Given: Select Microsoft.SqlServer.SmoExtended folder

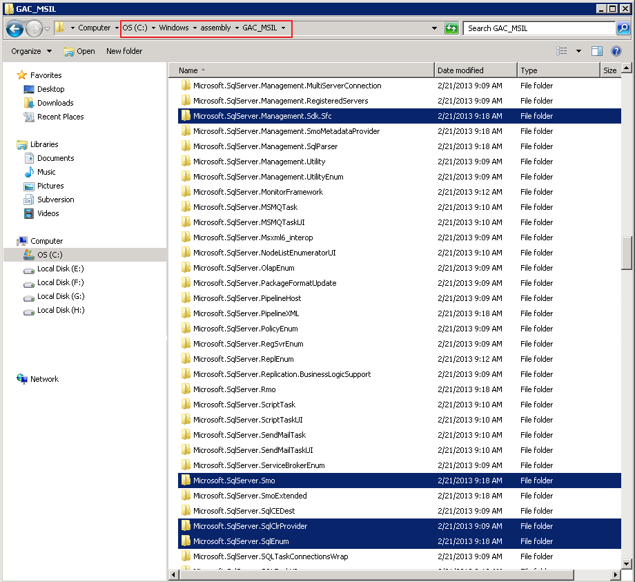Looking at the screenshot, I should point(400,496).
